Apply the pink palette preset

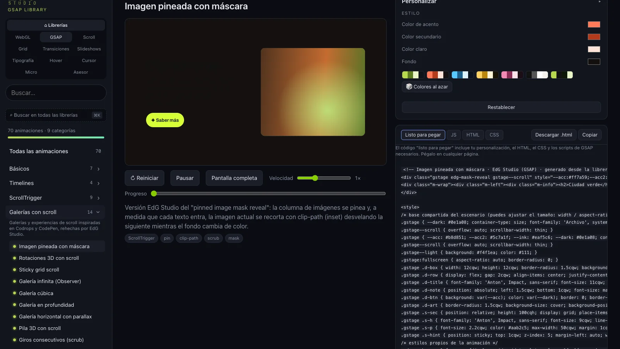(512, 75)
